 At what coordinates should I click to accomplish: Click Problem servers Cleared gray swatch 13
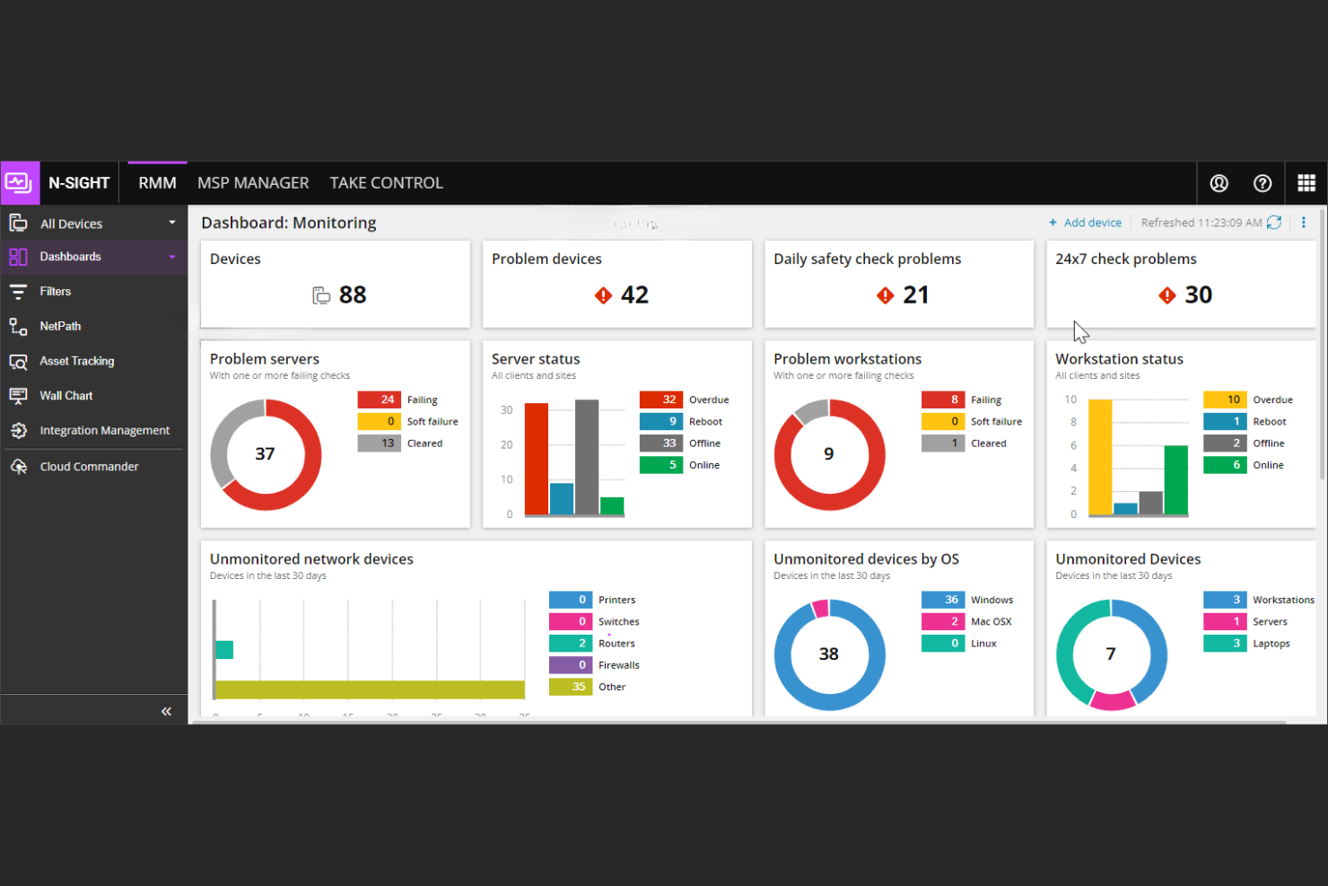380,443
